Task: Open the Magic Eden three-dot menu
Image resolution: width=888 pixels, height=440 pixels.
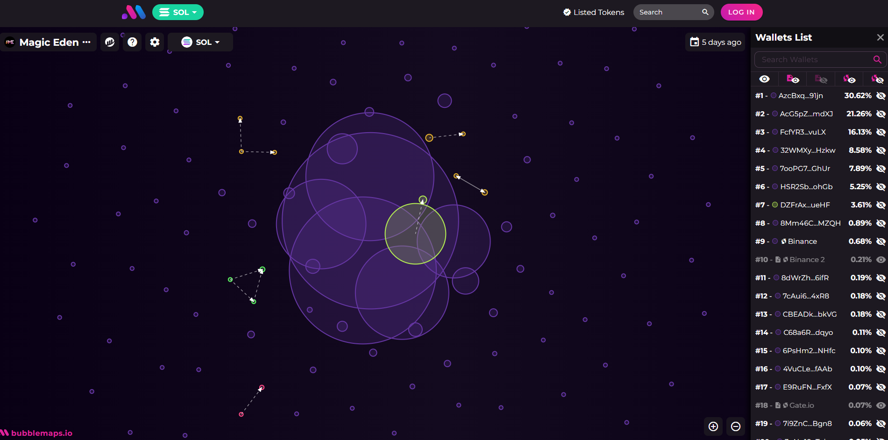Action: (87, 42)
